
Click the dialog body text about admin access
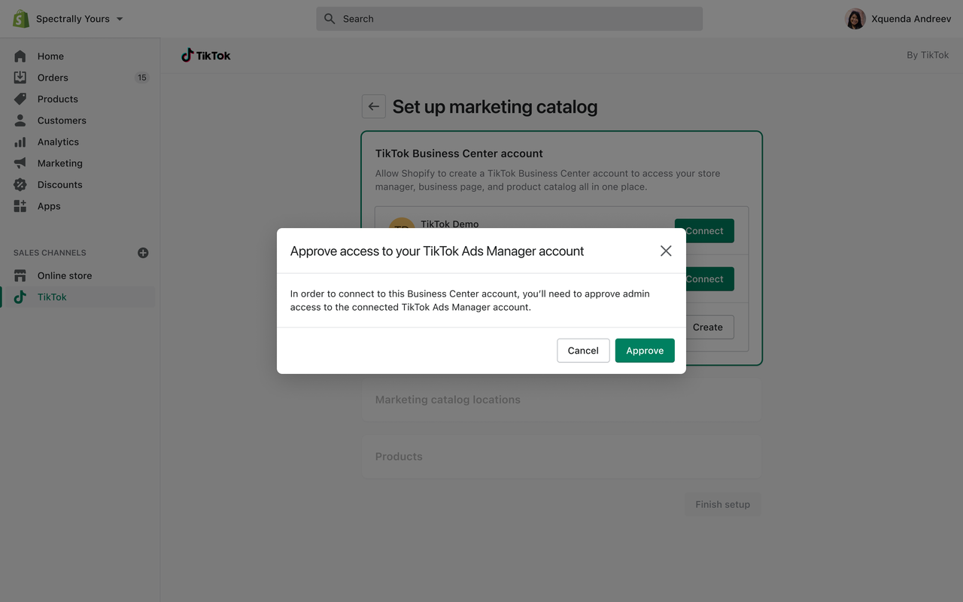pyautogui.click(x=470, y=300)
